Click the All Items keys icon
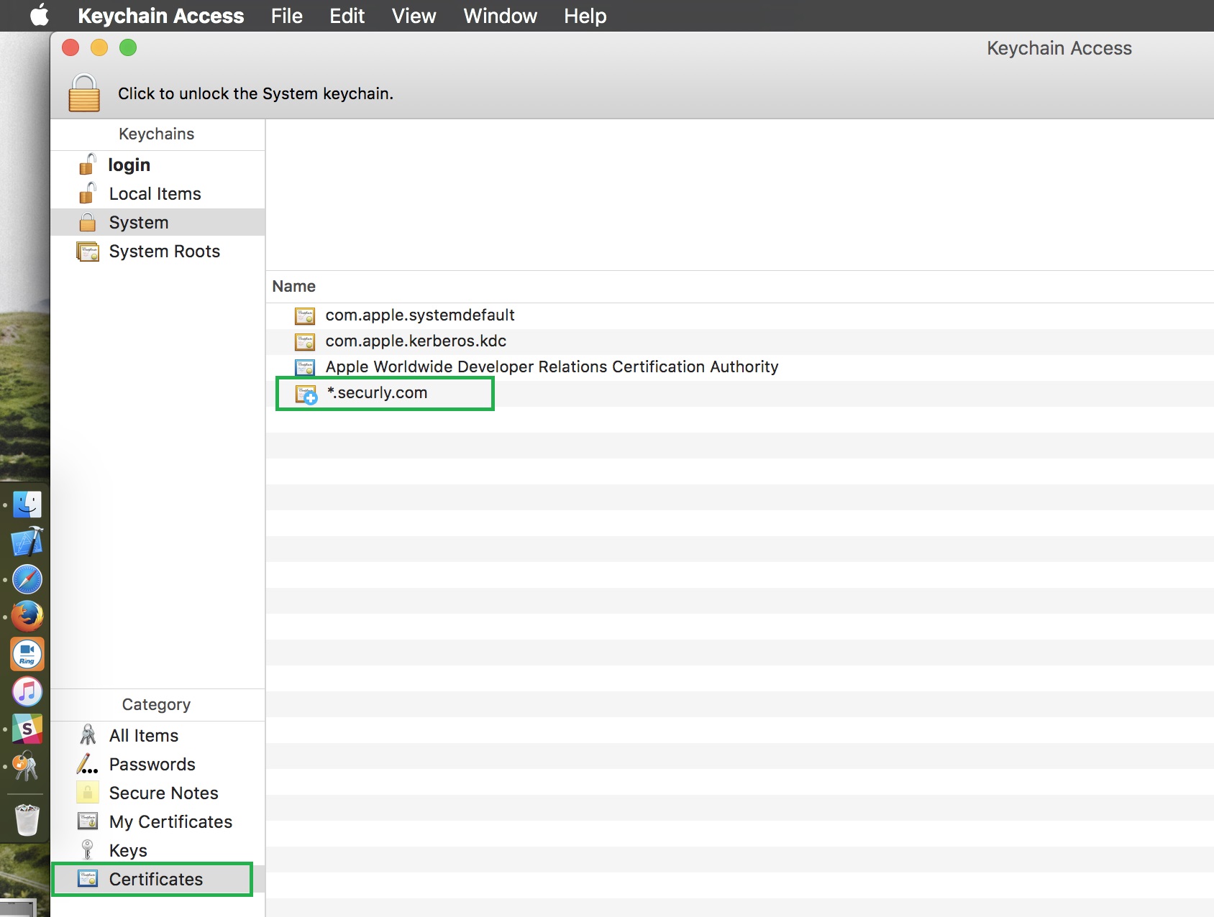Screen dimensions: 1214x917 point(88,735)
